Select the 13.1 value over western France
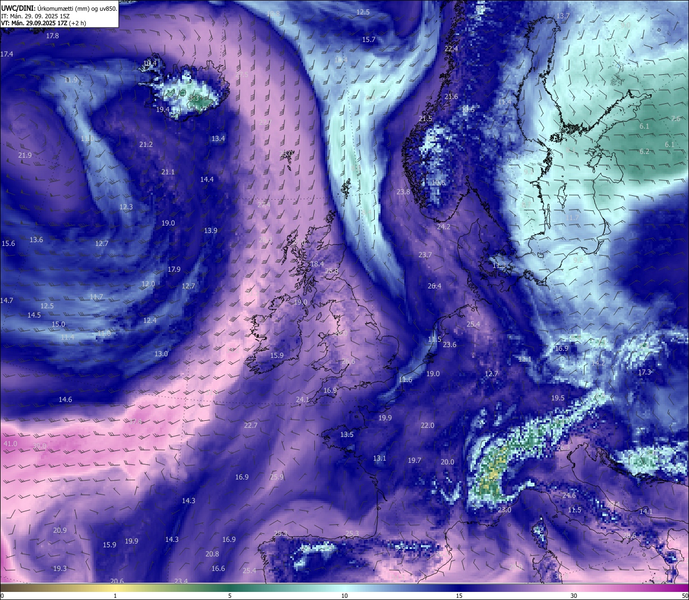 point(379,458)
